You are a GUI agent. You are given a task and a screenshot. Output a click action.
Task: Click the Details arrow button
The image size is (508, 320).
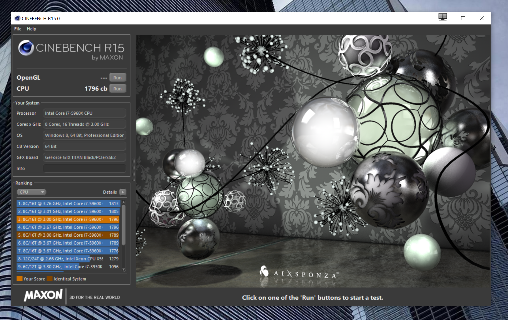123,192
